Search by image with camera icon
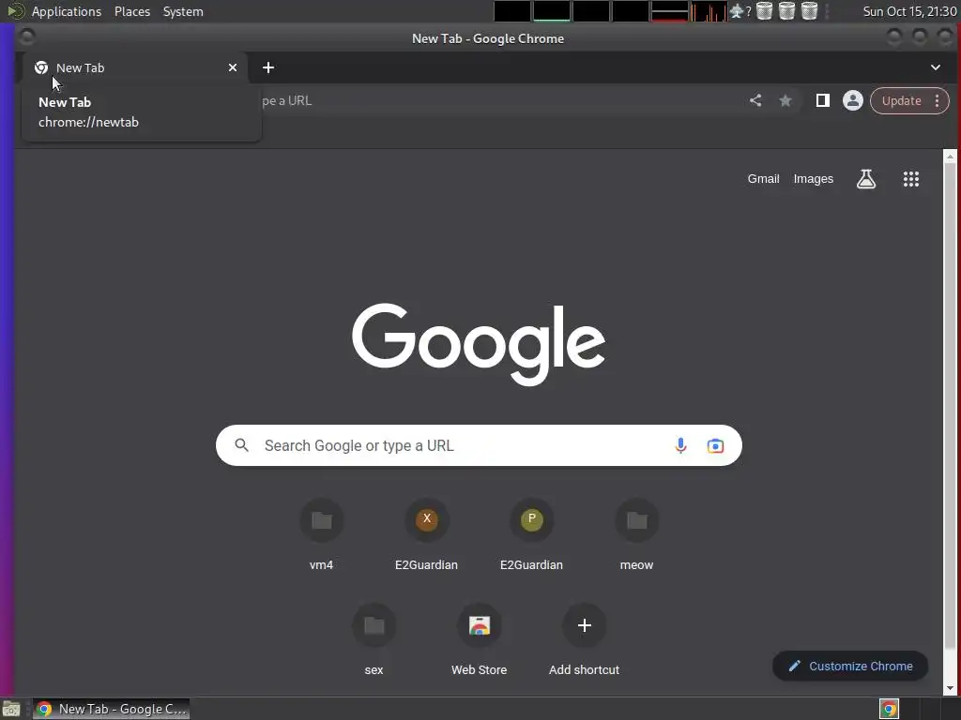Viewport: 961px width, 720px height. [x=715, y=445]
